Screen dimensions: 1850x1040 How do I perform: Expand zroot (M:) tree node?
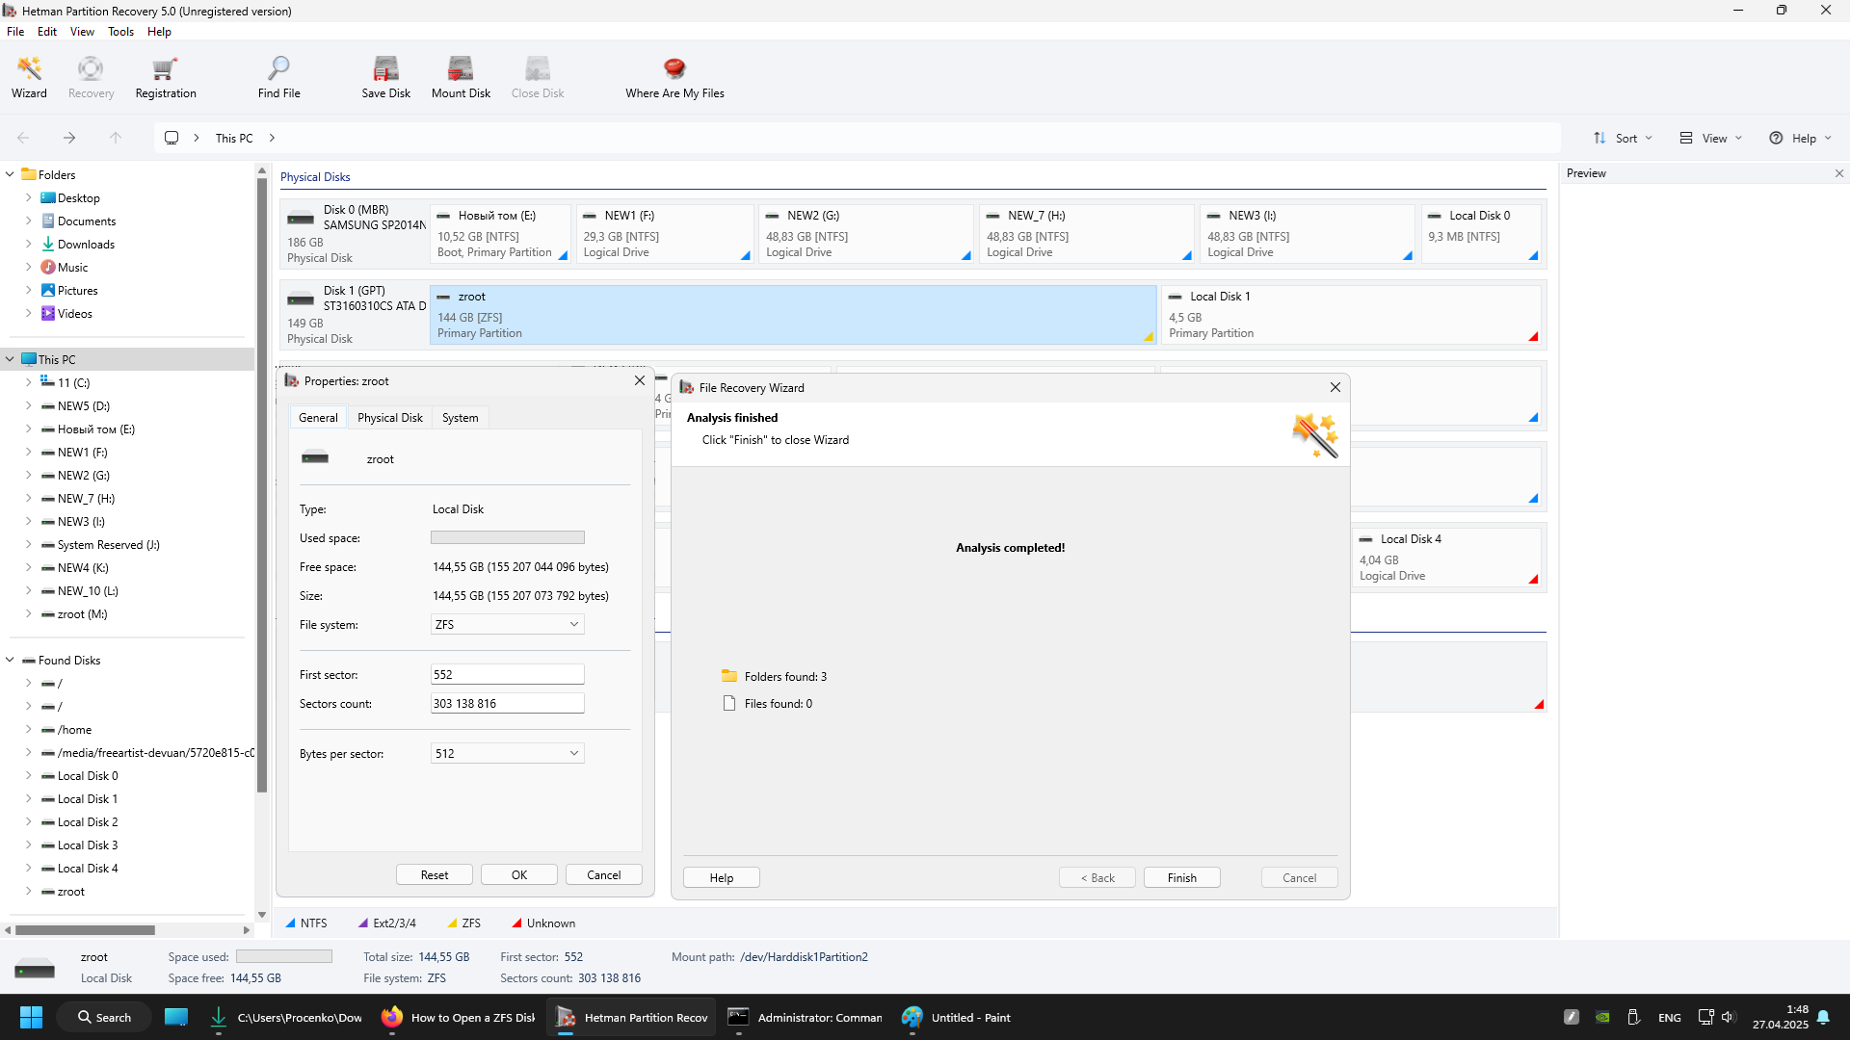tap(28, 613)
